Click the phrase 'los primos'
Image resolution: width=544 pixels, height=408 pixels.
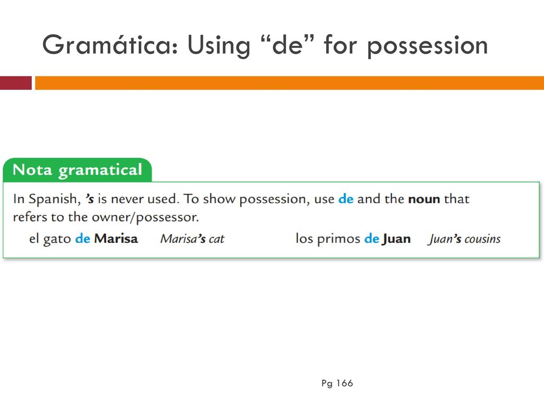coord(328,239)
